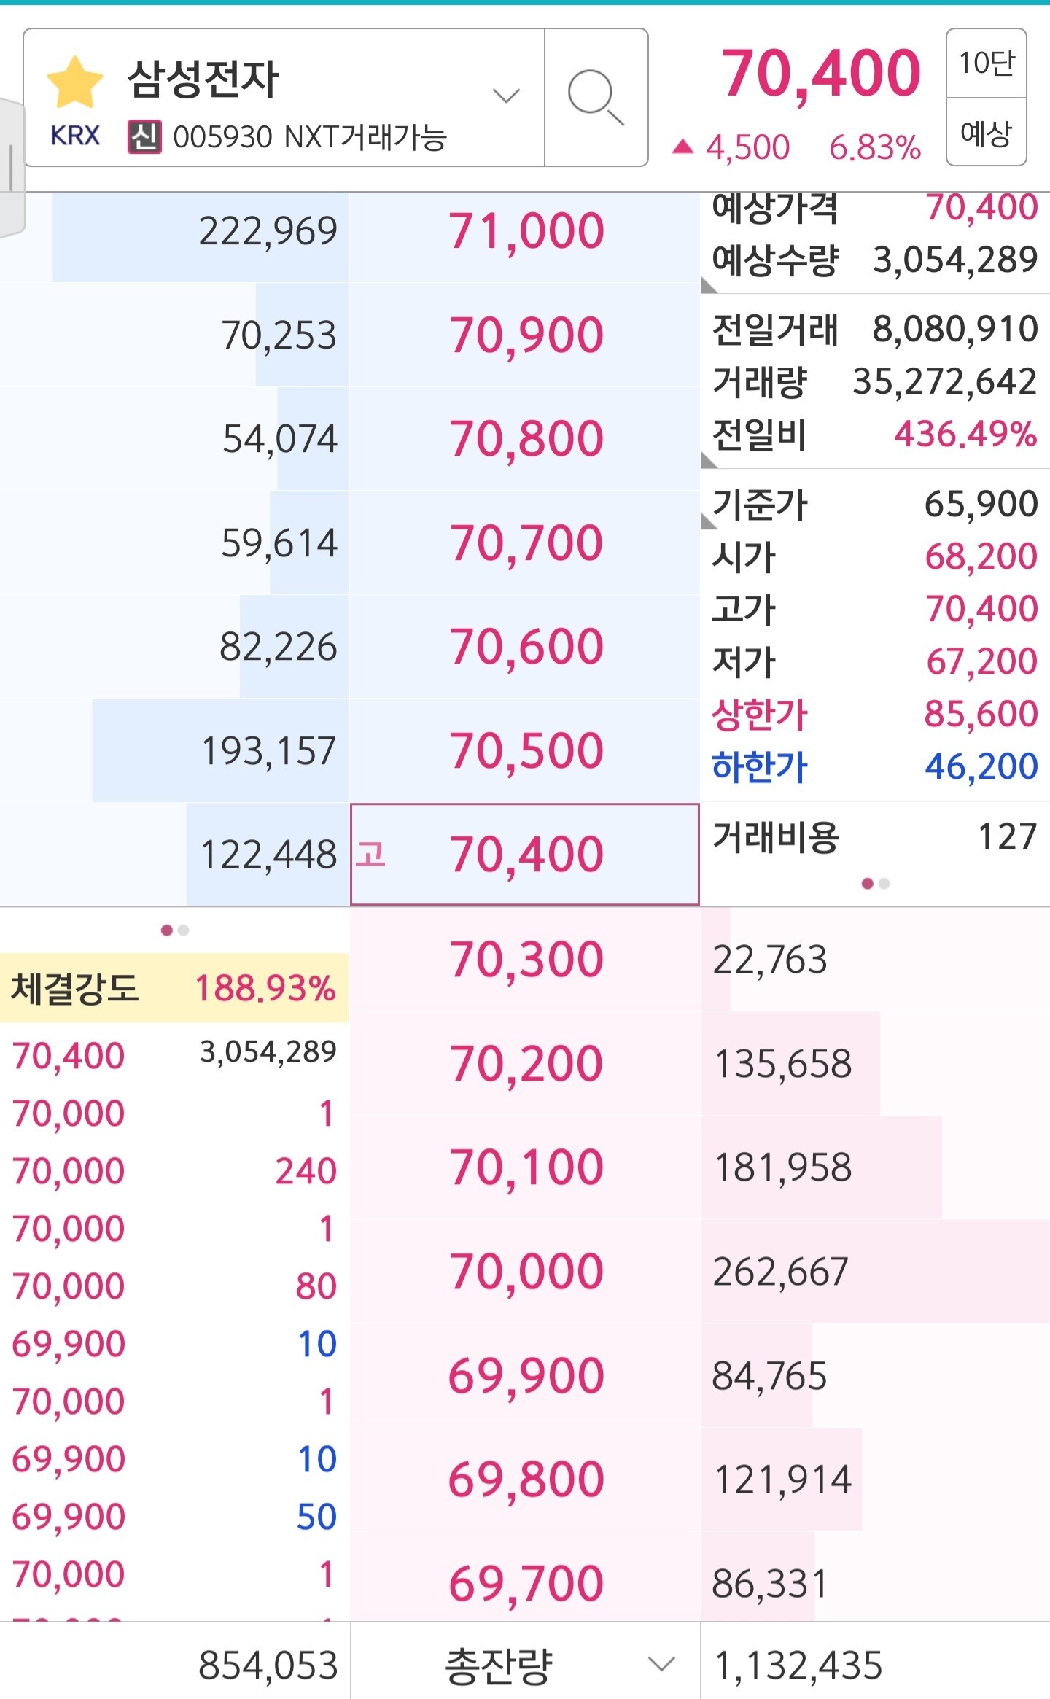This screenshot has height=1699, width=1050.
Task: Select the 71,000 ask price row
Action: (x=525, y=231)
